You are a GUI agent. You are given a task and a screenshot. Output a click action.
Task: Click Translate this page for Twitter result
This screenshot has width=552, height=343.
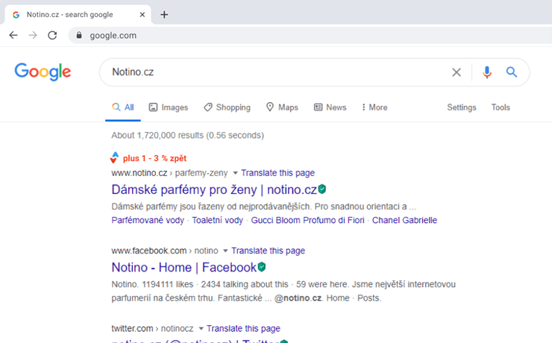[x=243, y=329]
